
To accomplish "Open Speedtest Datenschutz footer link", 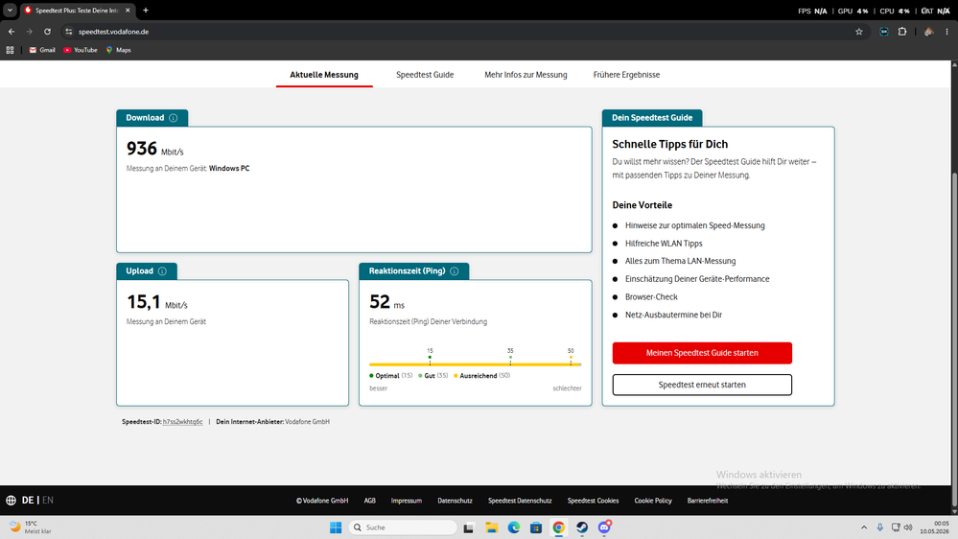I will (520, 501).
